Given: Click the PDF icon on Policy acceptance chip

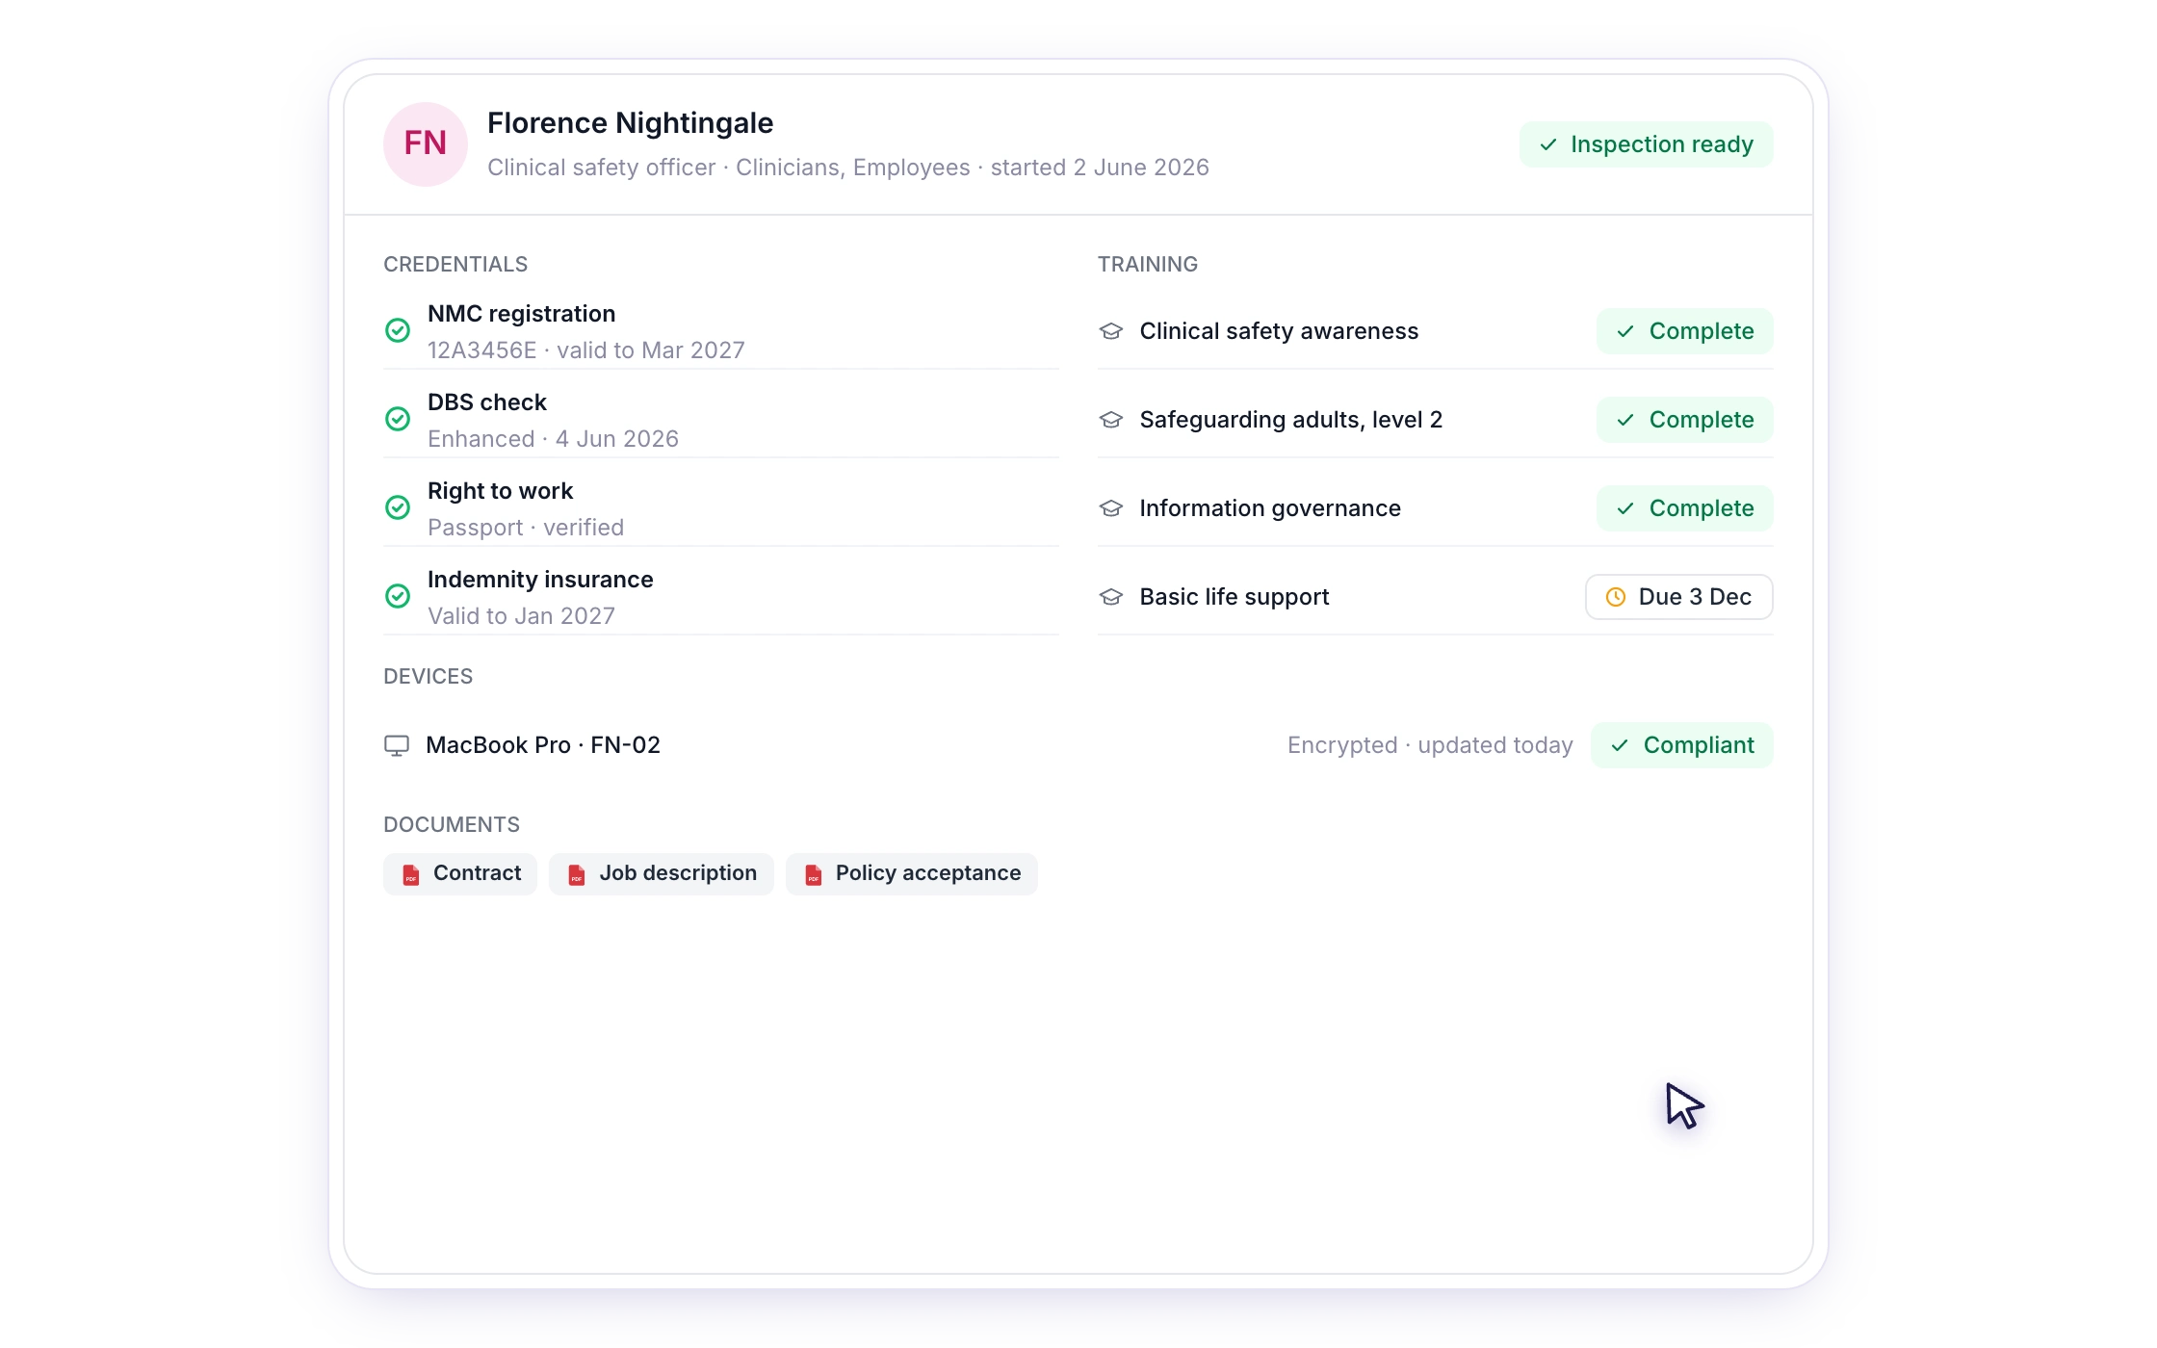Looking at the screenshot, I should [x=814, y=874].
